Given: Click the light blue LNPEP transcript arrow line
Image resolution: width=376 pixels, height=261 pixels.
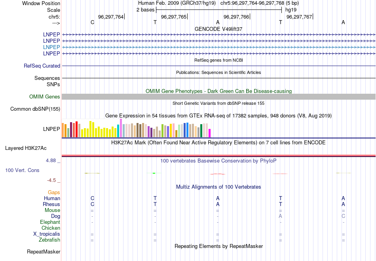Looking at the screenshot, I should (218, 47).
